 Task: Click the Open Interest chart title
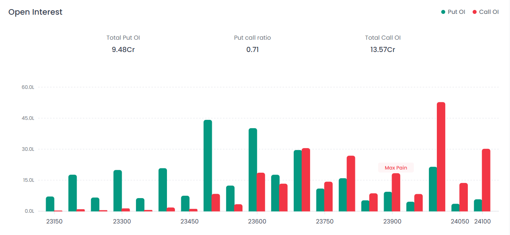pos(35,12)
